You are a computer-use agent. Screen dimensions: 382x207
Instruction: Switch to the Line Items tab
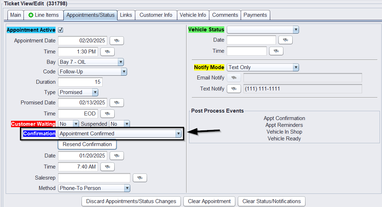[43, 15]
